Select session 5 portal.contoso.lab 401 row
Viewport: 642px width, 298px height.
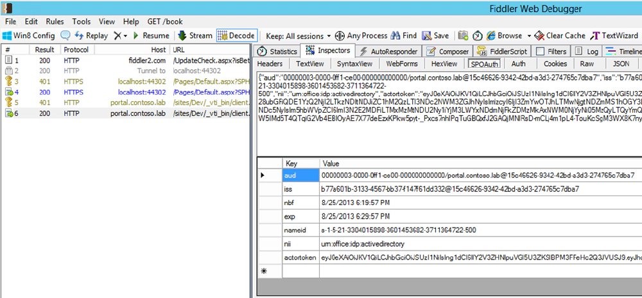coord(125,103)
